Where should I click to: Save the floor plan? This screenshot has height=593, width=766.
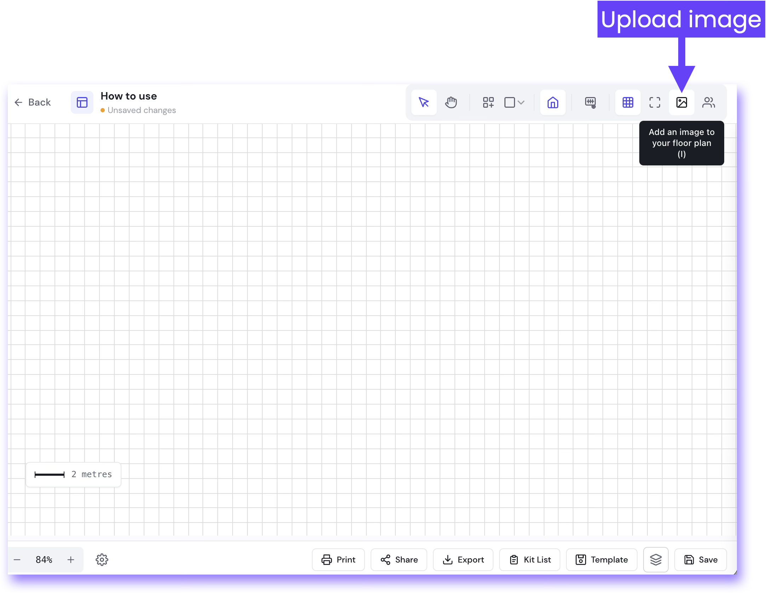701,560
